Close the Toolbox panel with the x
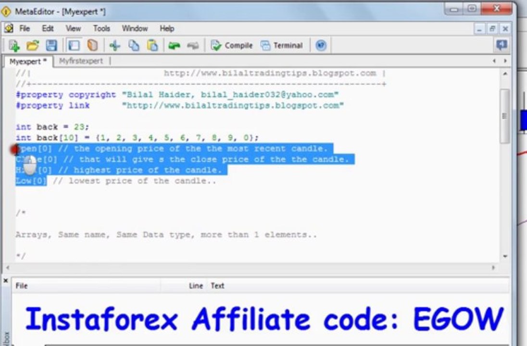Viewport: 527px width, 346px height. pyautogui.click(x=6, y=281)
